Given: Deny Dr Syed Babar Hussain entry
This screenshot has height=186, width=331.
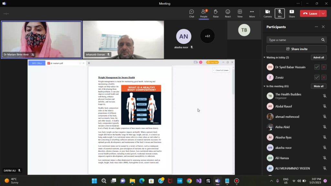Looking at the screenshot, I should point(324,67).
